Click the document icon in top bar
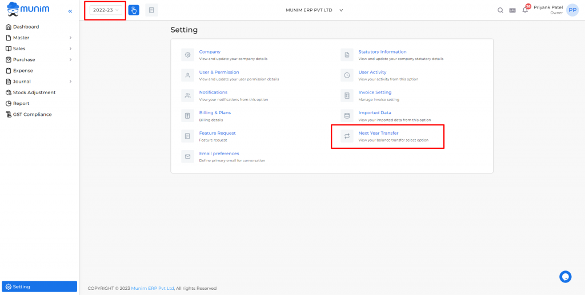Screen dimensions: 585x295 (151, 10)
